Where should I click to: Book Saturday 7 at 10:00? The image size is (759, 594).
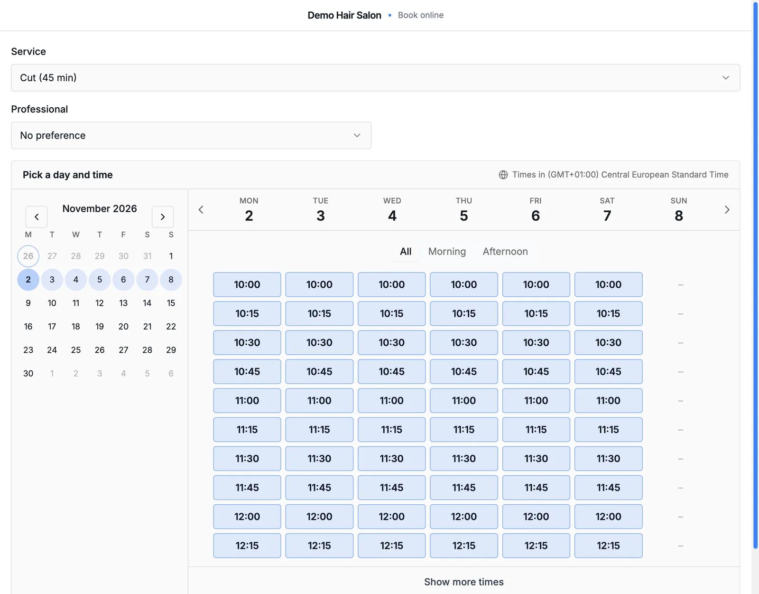coord(609,285)
